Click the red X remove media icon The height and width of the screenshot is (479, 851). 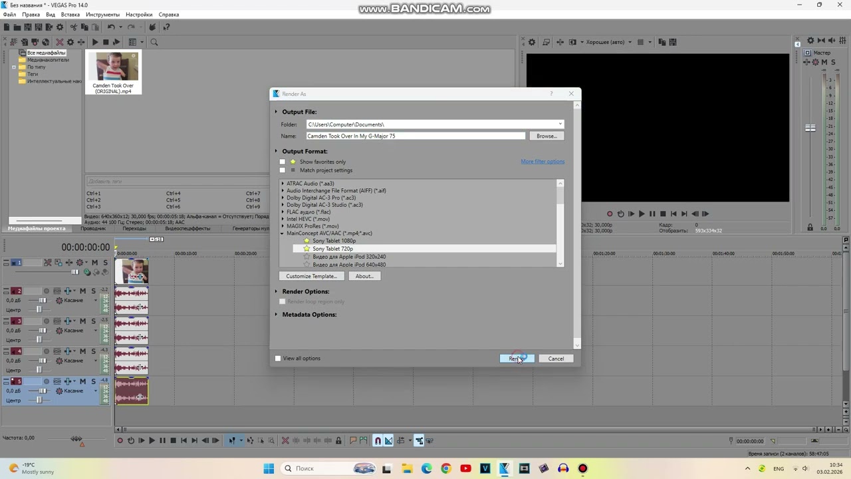coord(60,42)
